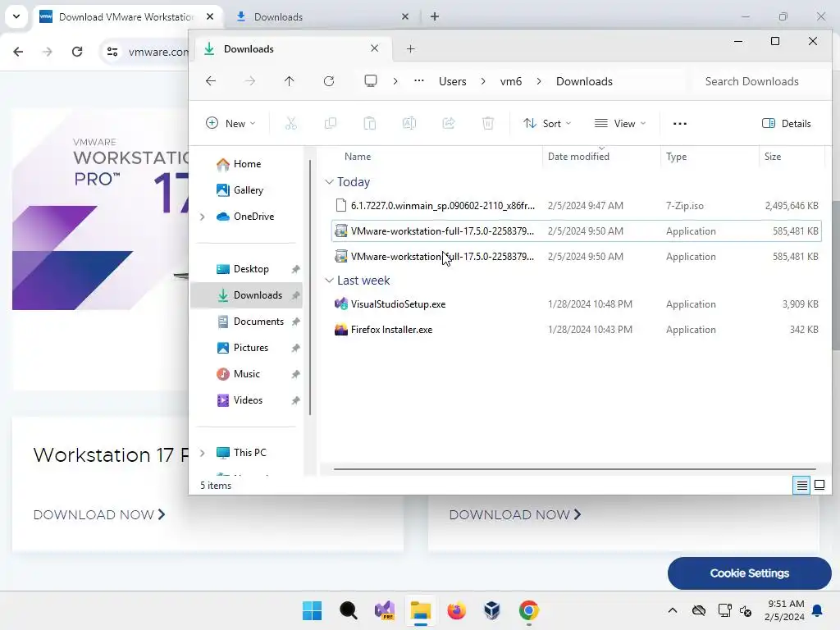Add a new File Explorer tab

(x=410, y=48)
